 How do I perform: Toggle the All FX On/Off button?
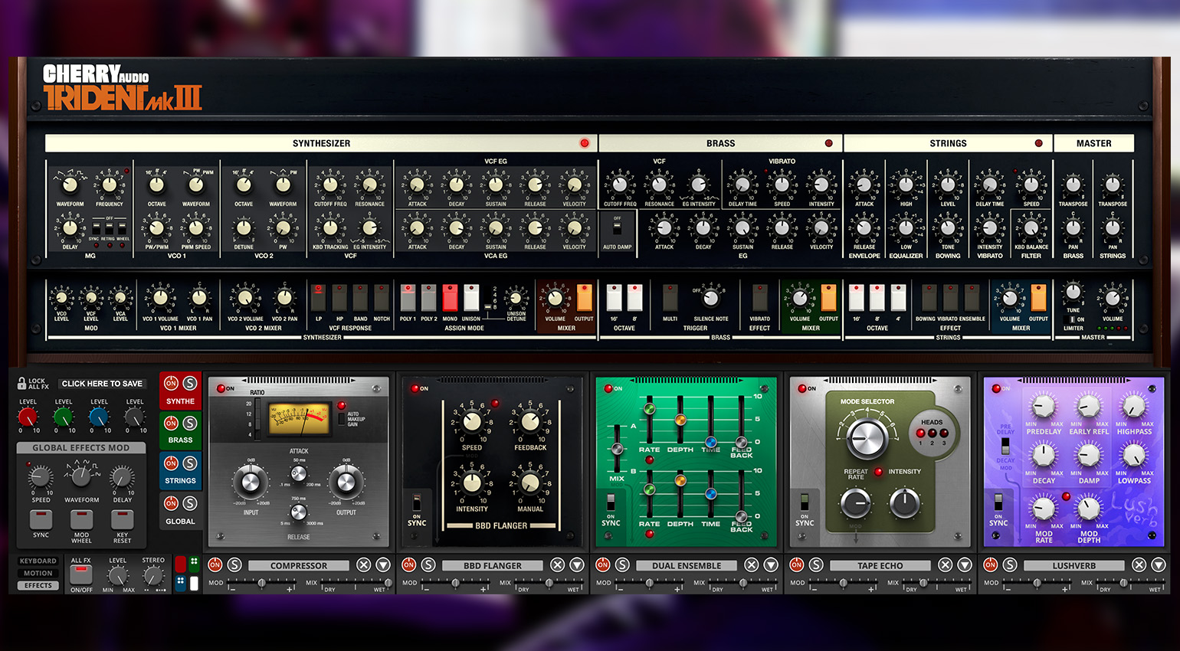point(81,574)
